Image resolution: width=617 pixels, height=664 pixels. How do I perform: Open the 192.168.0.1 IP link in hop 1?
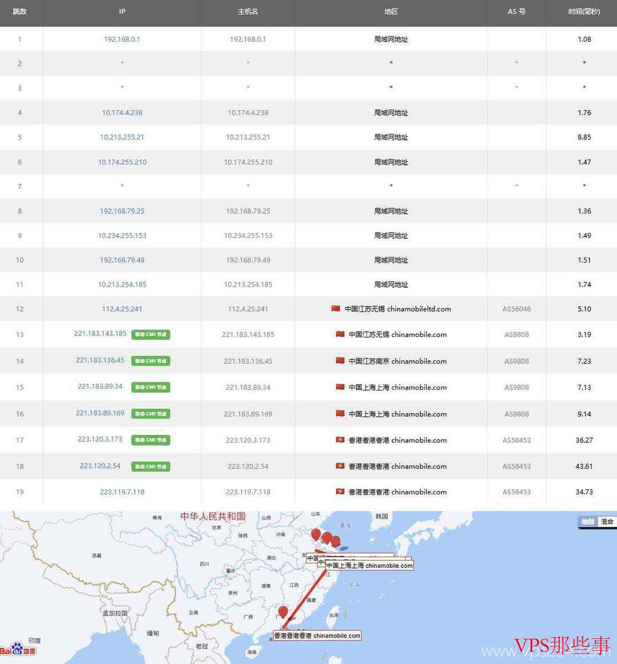(122, 39)
